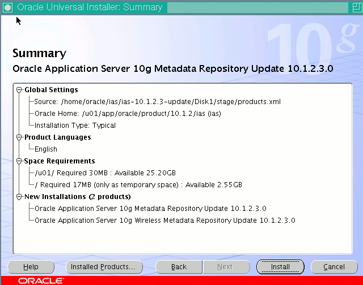The height and width of the screenshot is (285, 363).
Task: Select Installation Type: Typical row
Action: [x=75, y=126]
